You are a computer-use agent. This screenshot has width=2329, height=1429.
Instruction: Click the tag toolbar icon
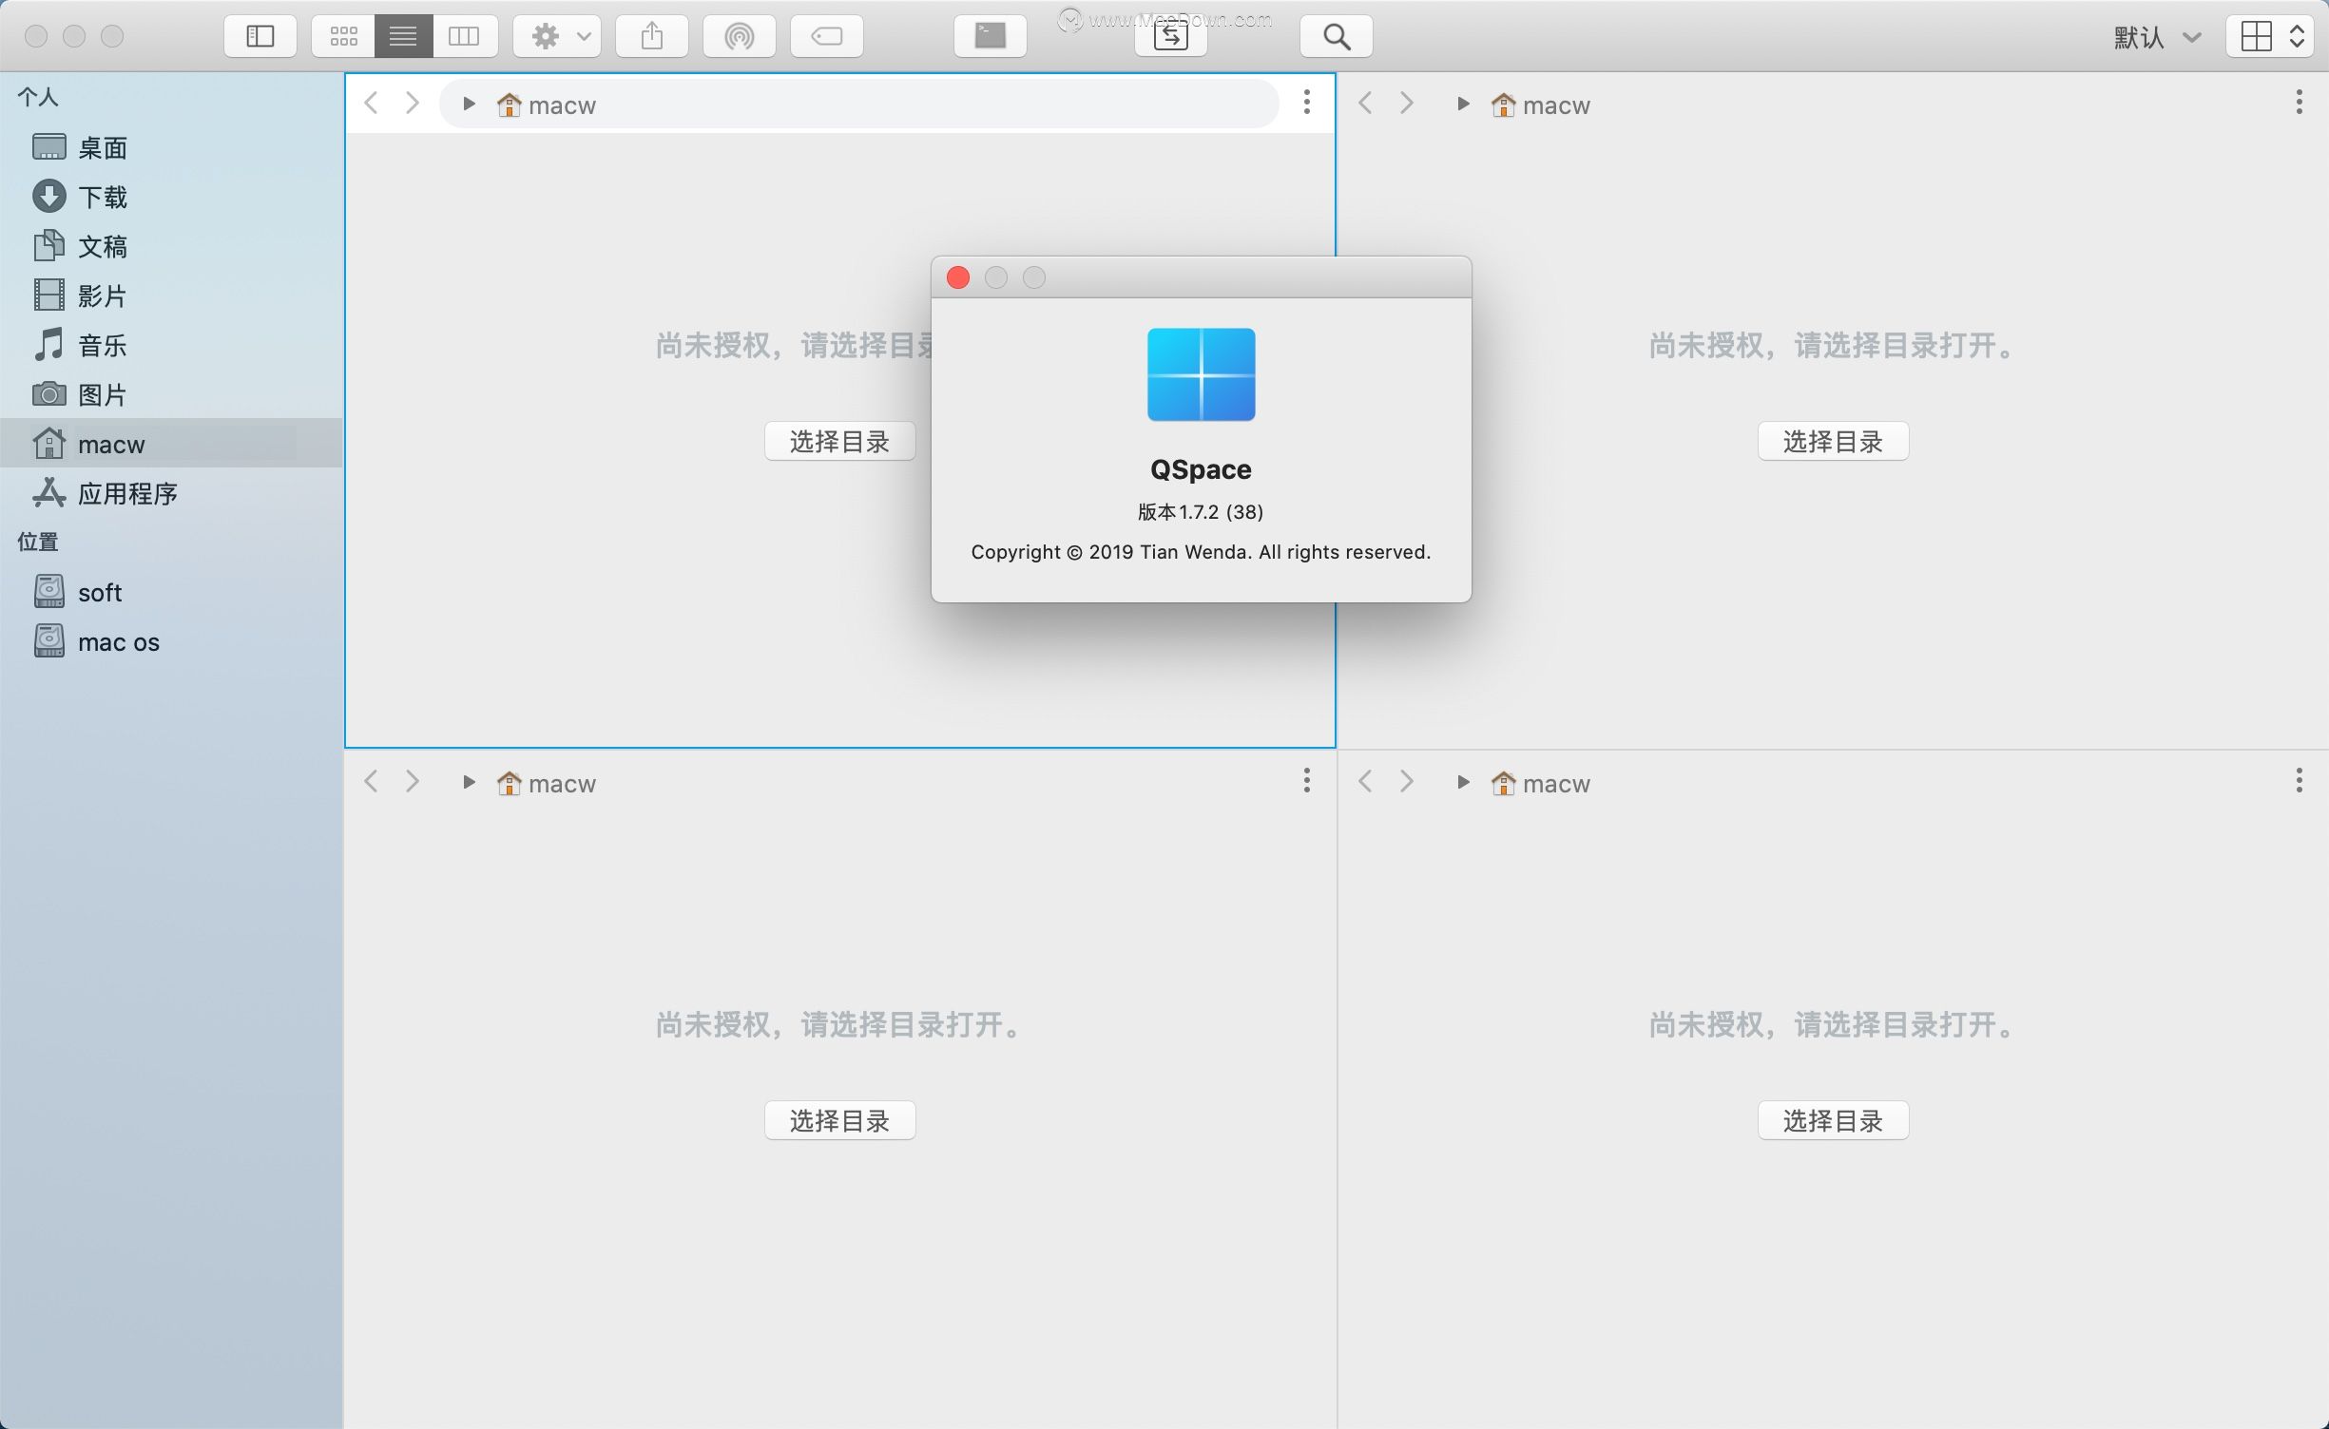pyautogui.click(x=826, y=36)
